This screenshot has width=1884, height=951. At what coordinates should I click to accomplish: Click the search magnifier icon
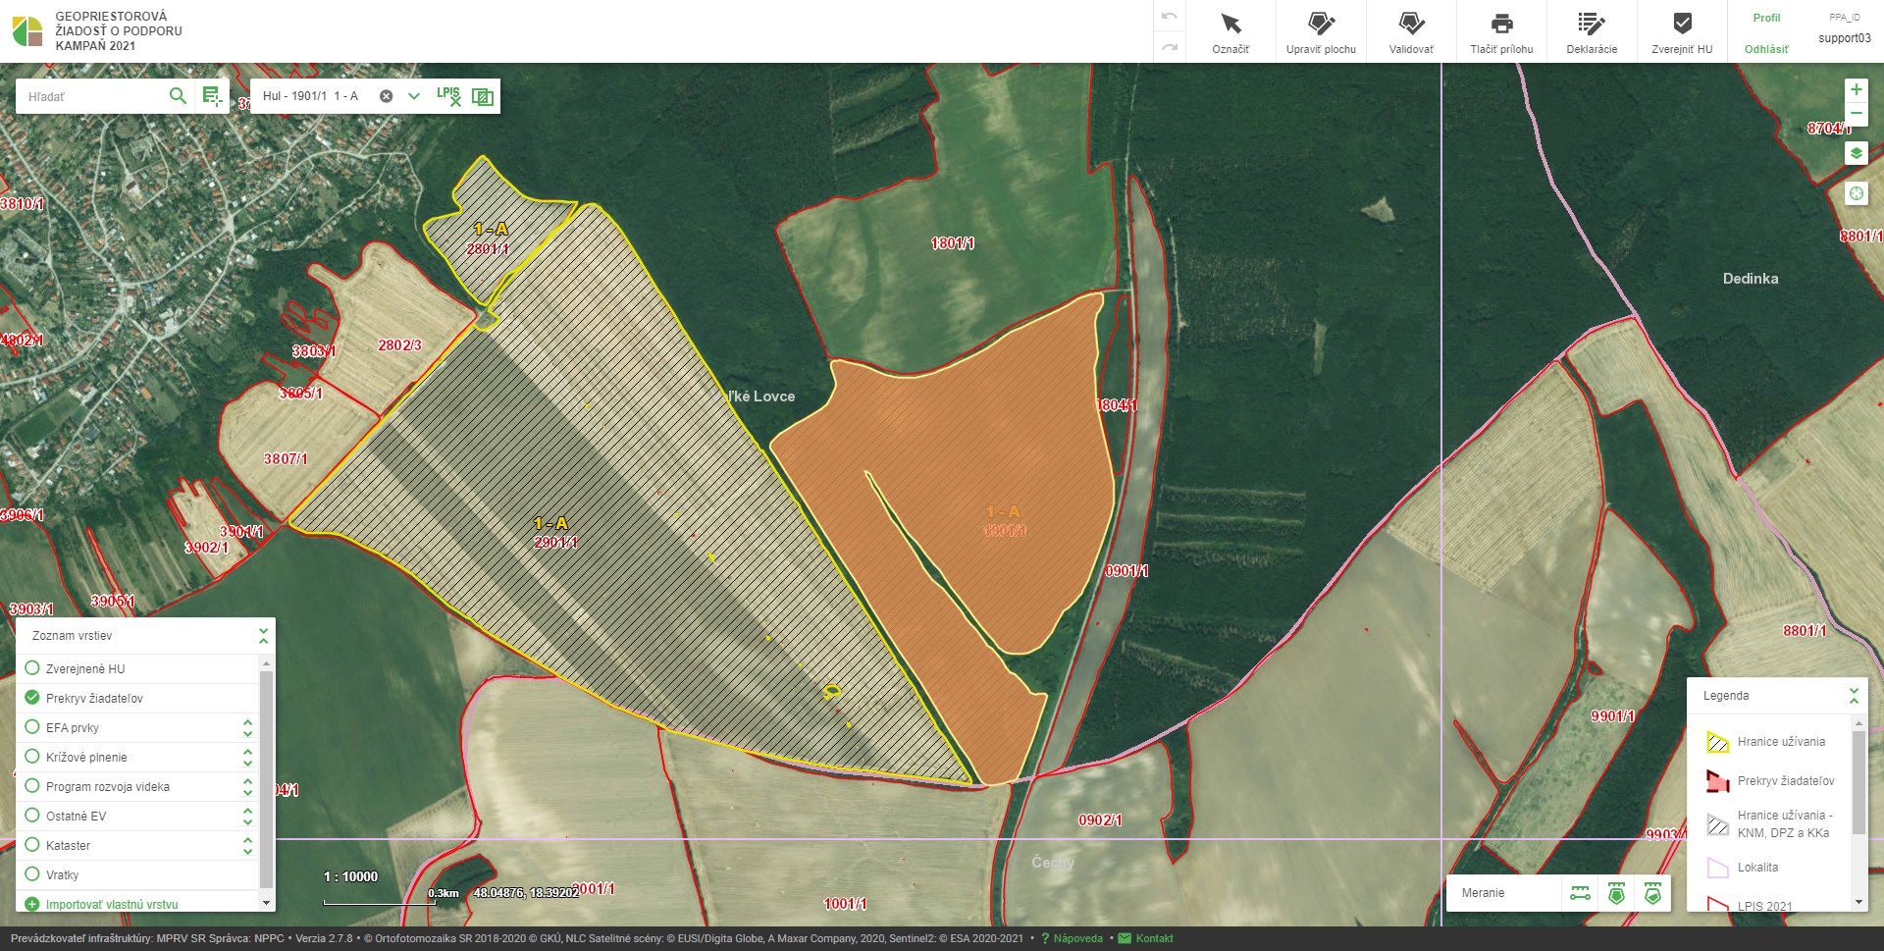(178, 96)
